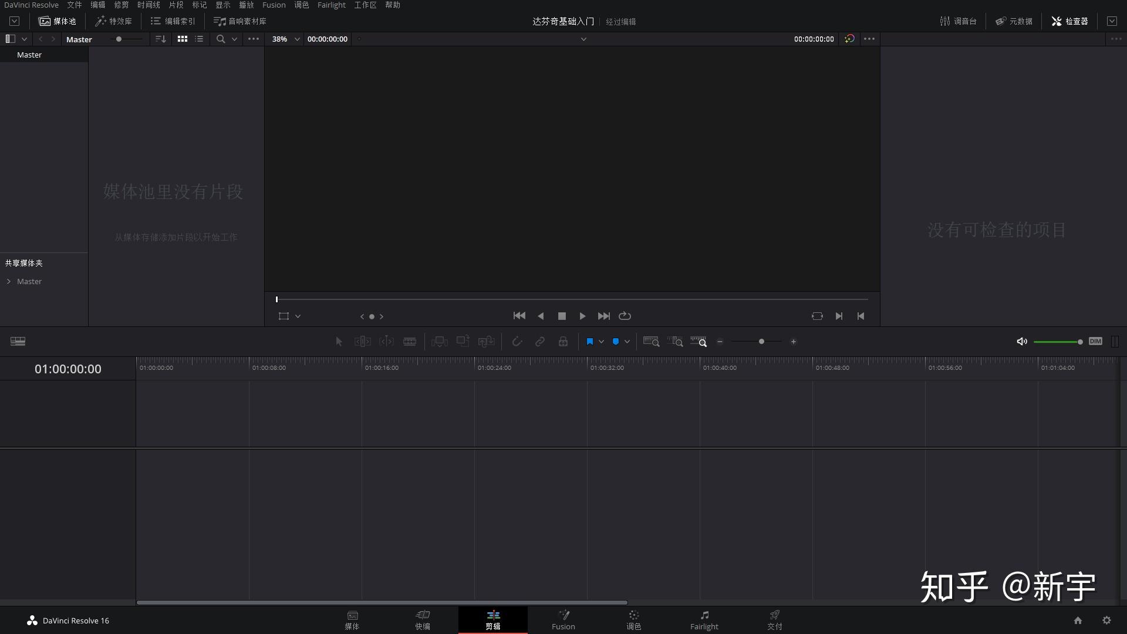Go to first frame button
Screen dimensions: 1127x634
[x=519, y=316]
